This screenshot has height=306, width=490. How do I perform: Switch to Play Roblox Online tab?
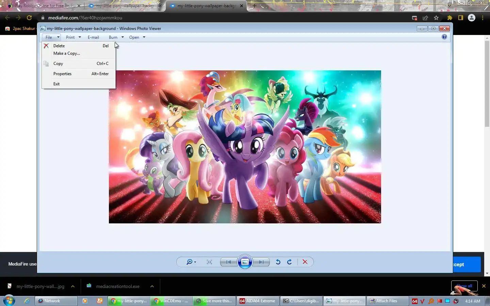pyautogui.click(x=44, y=6)
